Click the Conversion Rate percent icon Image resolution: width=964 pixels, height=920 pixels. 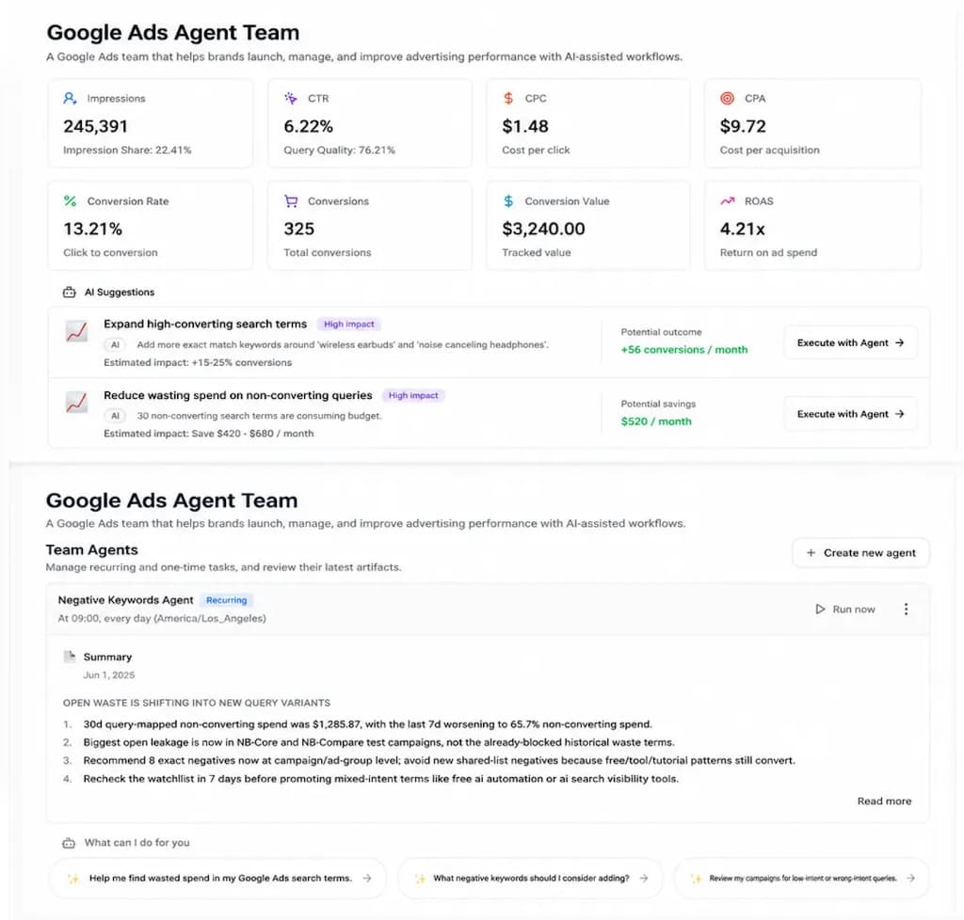coord(70,200)
